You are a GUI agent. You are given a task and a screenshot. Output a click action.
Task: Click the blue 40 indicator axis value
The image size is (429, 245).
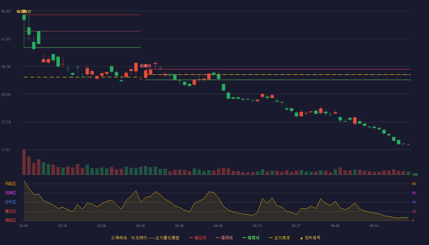coord(414,202)
